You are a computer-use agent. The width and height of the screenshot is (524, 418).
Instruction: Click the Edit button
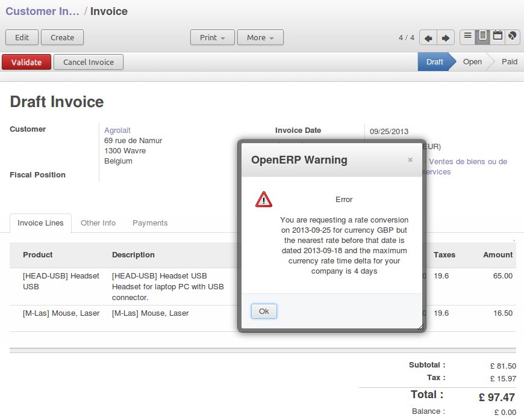point(22,37)
